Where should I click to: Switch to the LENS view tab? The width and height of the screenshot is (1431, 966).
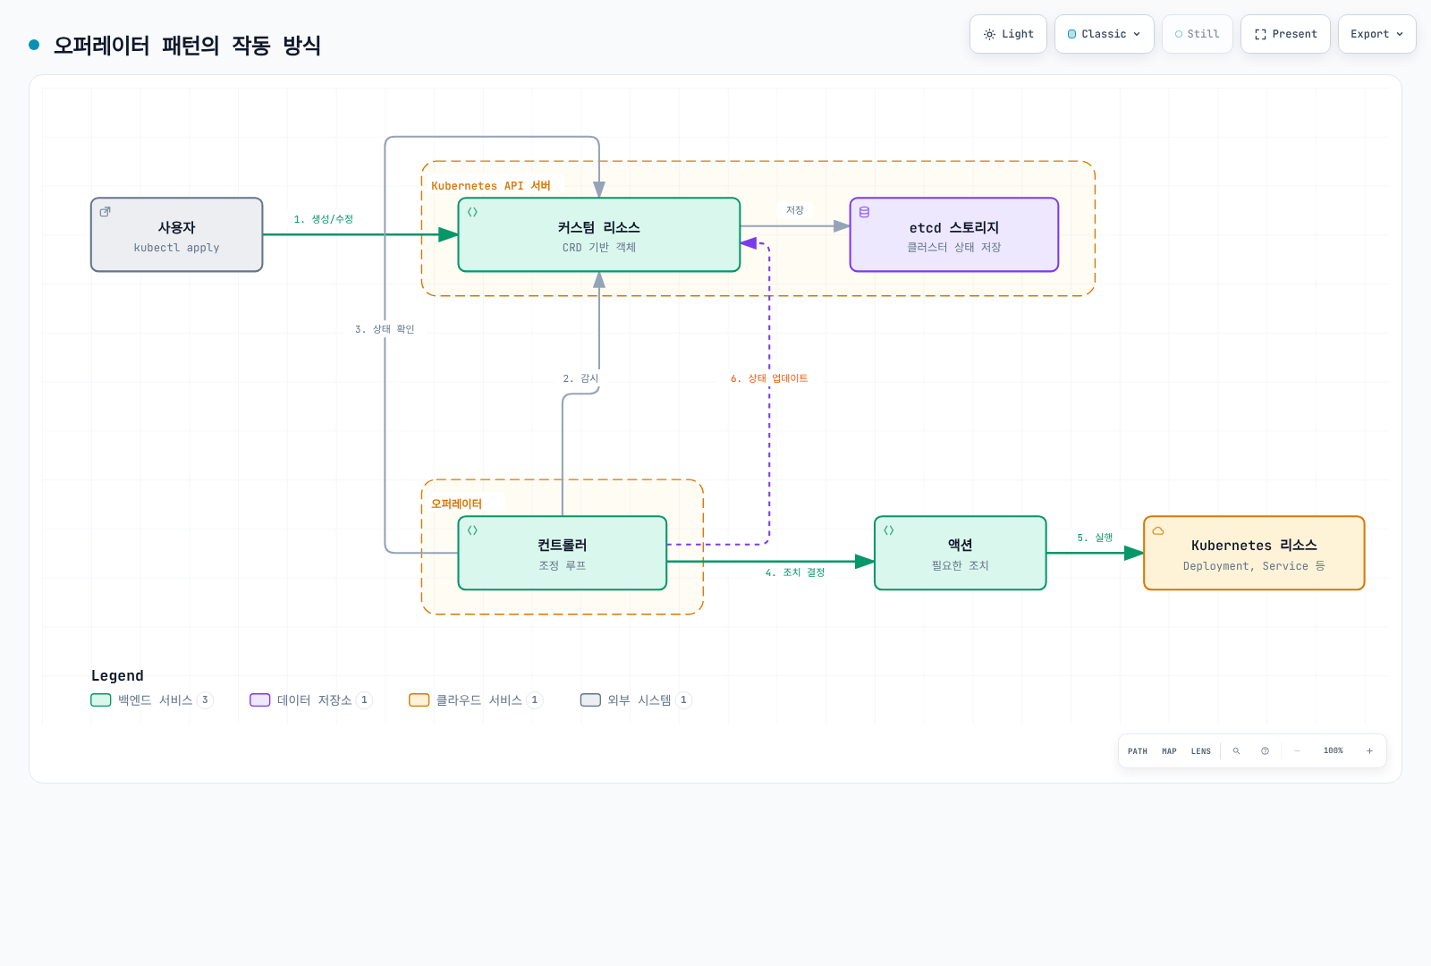[x=1201, y=751]
